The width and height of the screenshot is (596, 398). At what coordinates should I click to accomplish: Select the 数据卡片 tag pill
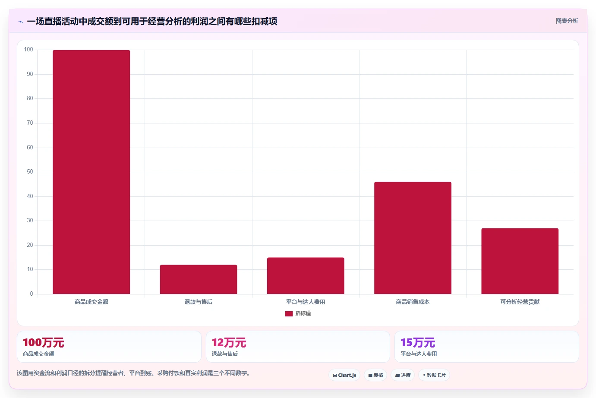[434, 375]
